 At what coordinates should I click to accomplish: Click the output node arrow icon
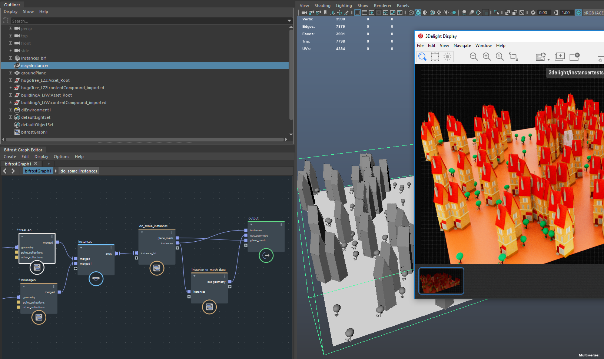[266, 255]
